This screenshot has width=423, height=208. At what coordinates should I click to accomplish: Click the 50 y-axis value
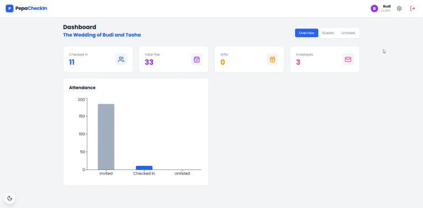[82, 152]
